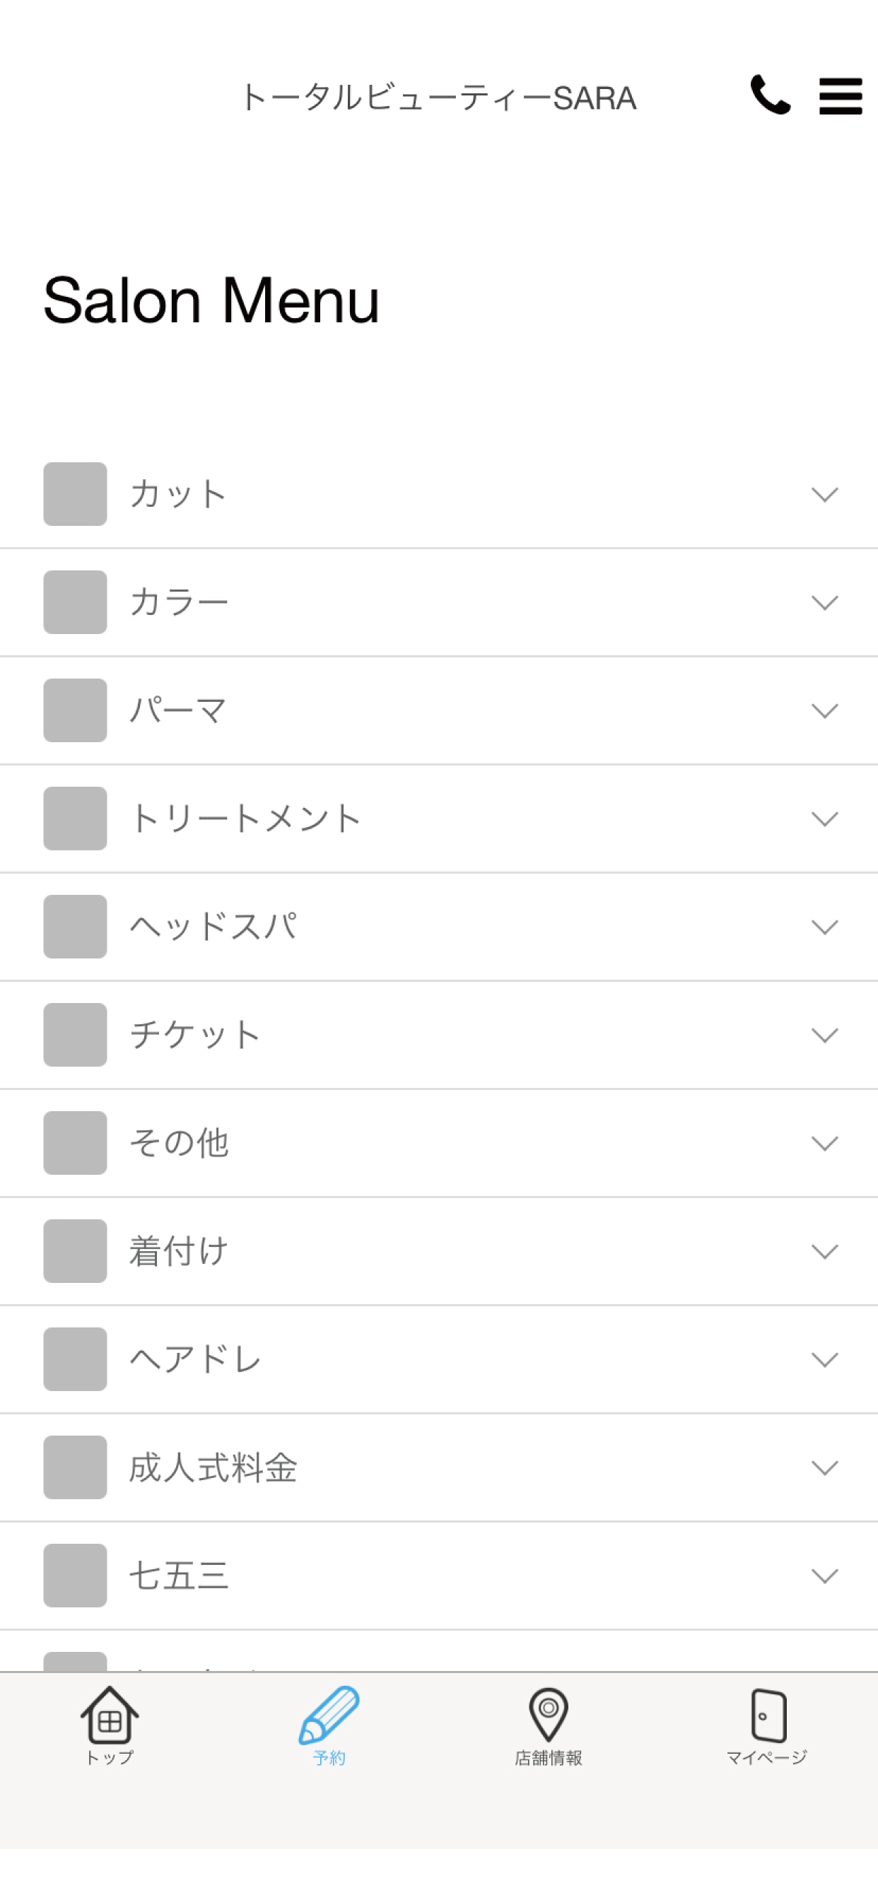The height and width of the screenshot is (1900, 878).
Task: Select the ヘアドレ category row
Action: coord(439,1359)
